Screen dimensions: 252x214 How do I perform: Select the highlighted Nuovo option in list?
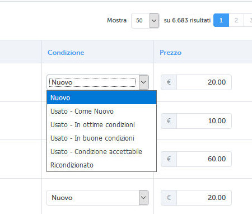coord(101,97)
